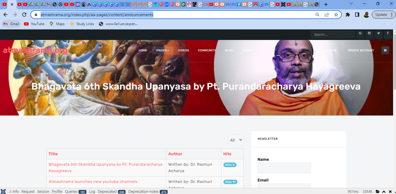Open the www.0e1ust.skipdn bookmark
This screenshot has width=396, height=194.
[118, 24]
